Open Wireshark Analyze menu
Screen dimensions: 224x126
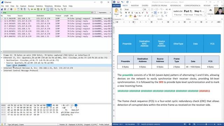[x=31, y=6]
